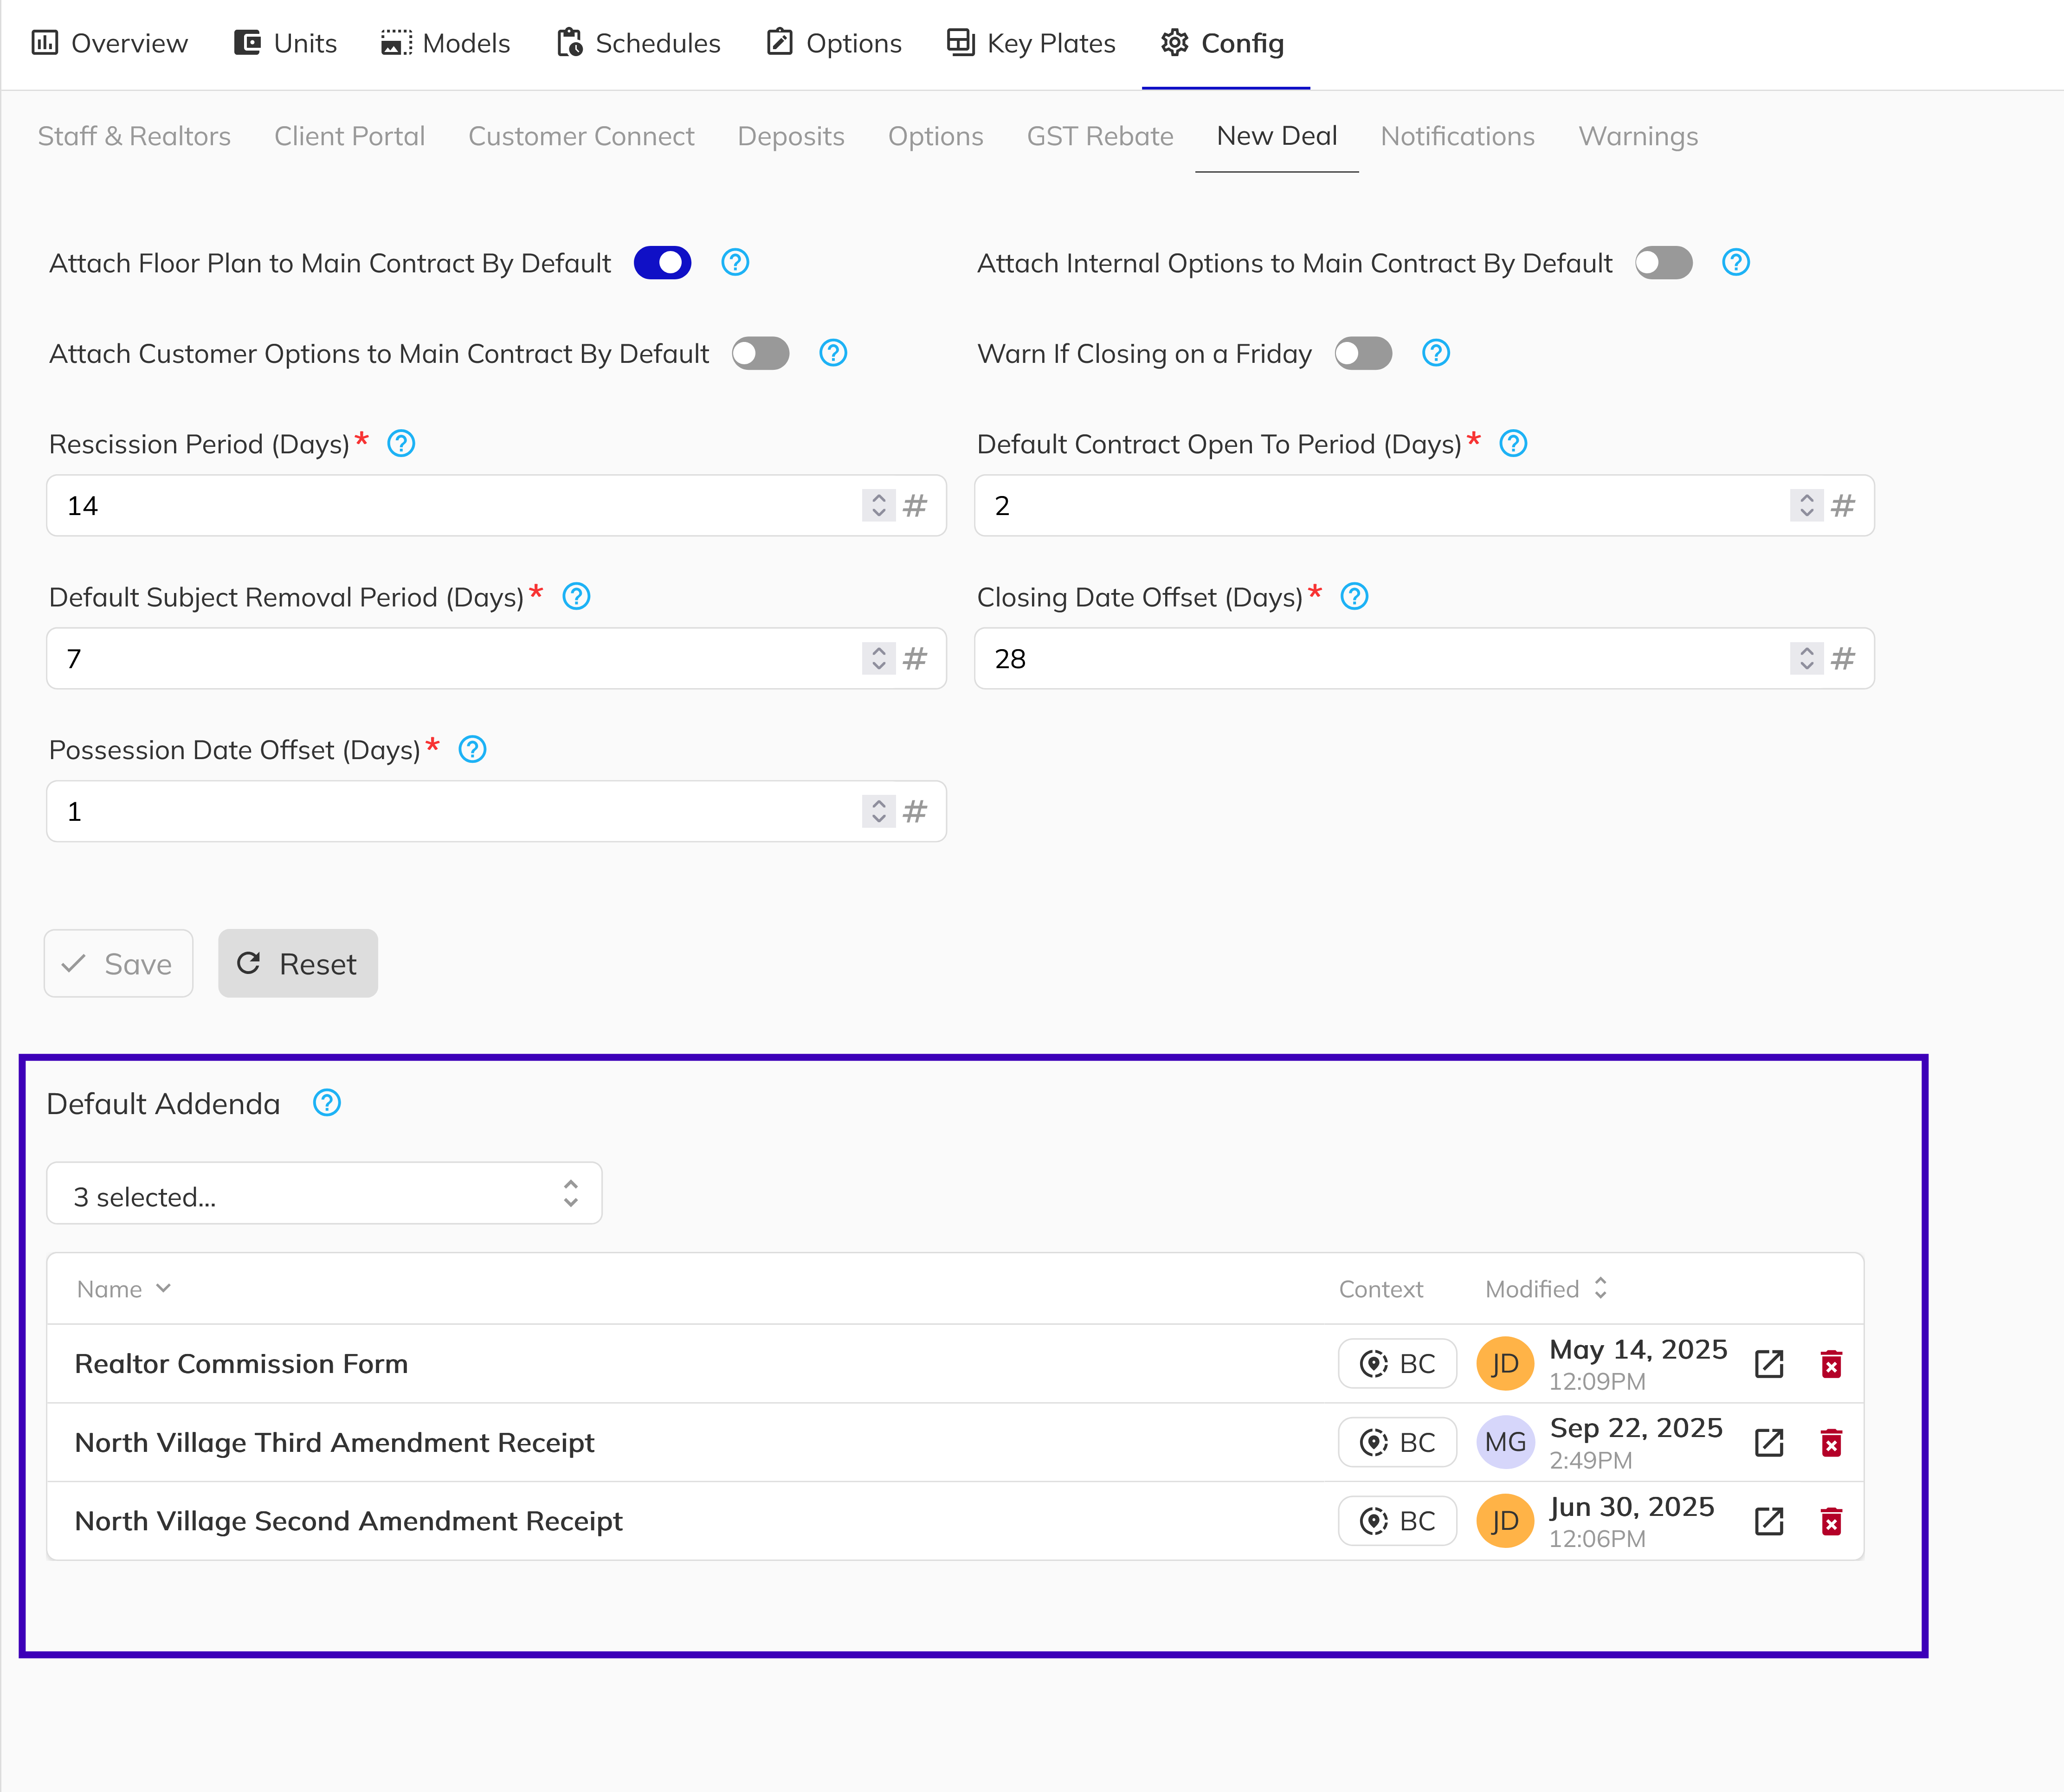Open the top-level Options tab
The width and height of the screenshot is (2064, 1792).
click(834, 44)
